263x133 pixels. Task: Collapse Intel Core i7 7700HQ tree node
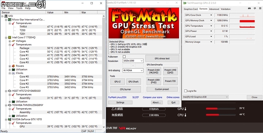6,38
